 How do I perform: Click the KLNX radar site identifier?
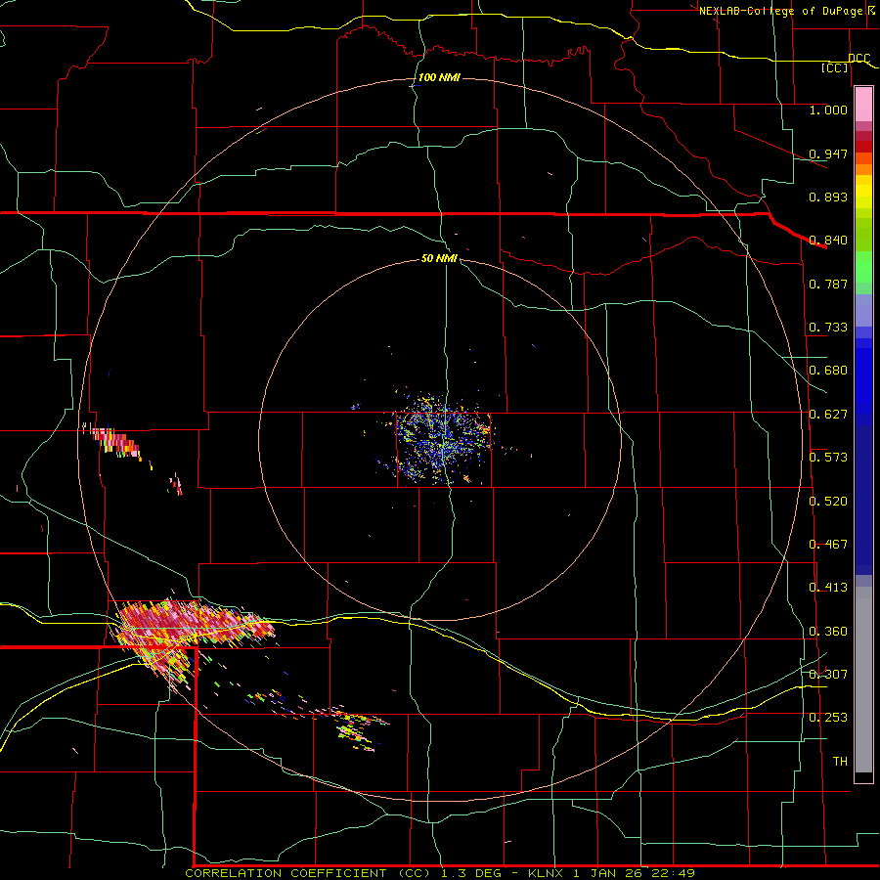pos(546,873)
